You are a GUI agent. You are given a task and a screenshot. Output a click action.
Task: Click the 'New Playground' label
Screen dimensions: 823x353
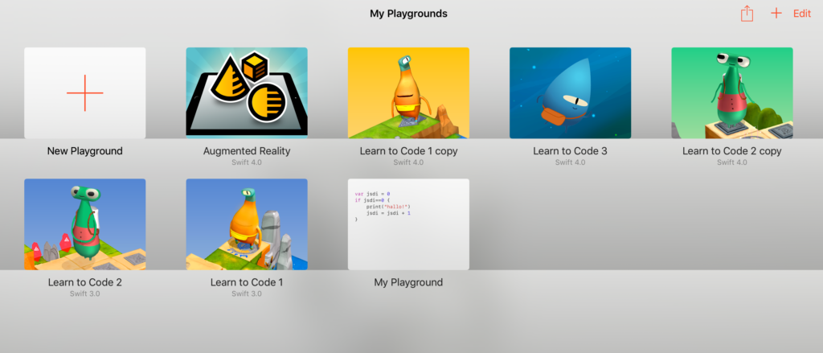coord(85,151)
